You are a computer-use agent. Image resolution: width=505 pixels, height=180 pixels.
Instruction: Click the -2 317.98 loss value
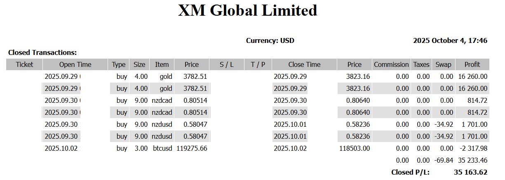472,148
